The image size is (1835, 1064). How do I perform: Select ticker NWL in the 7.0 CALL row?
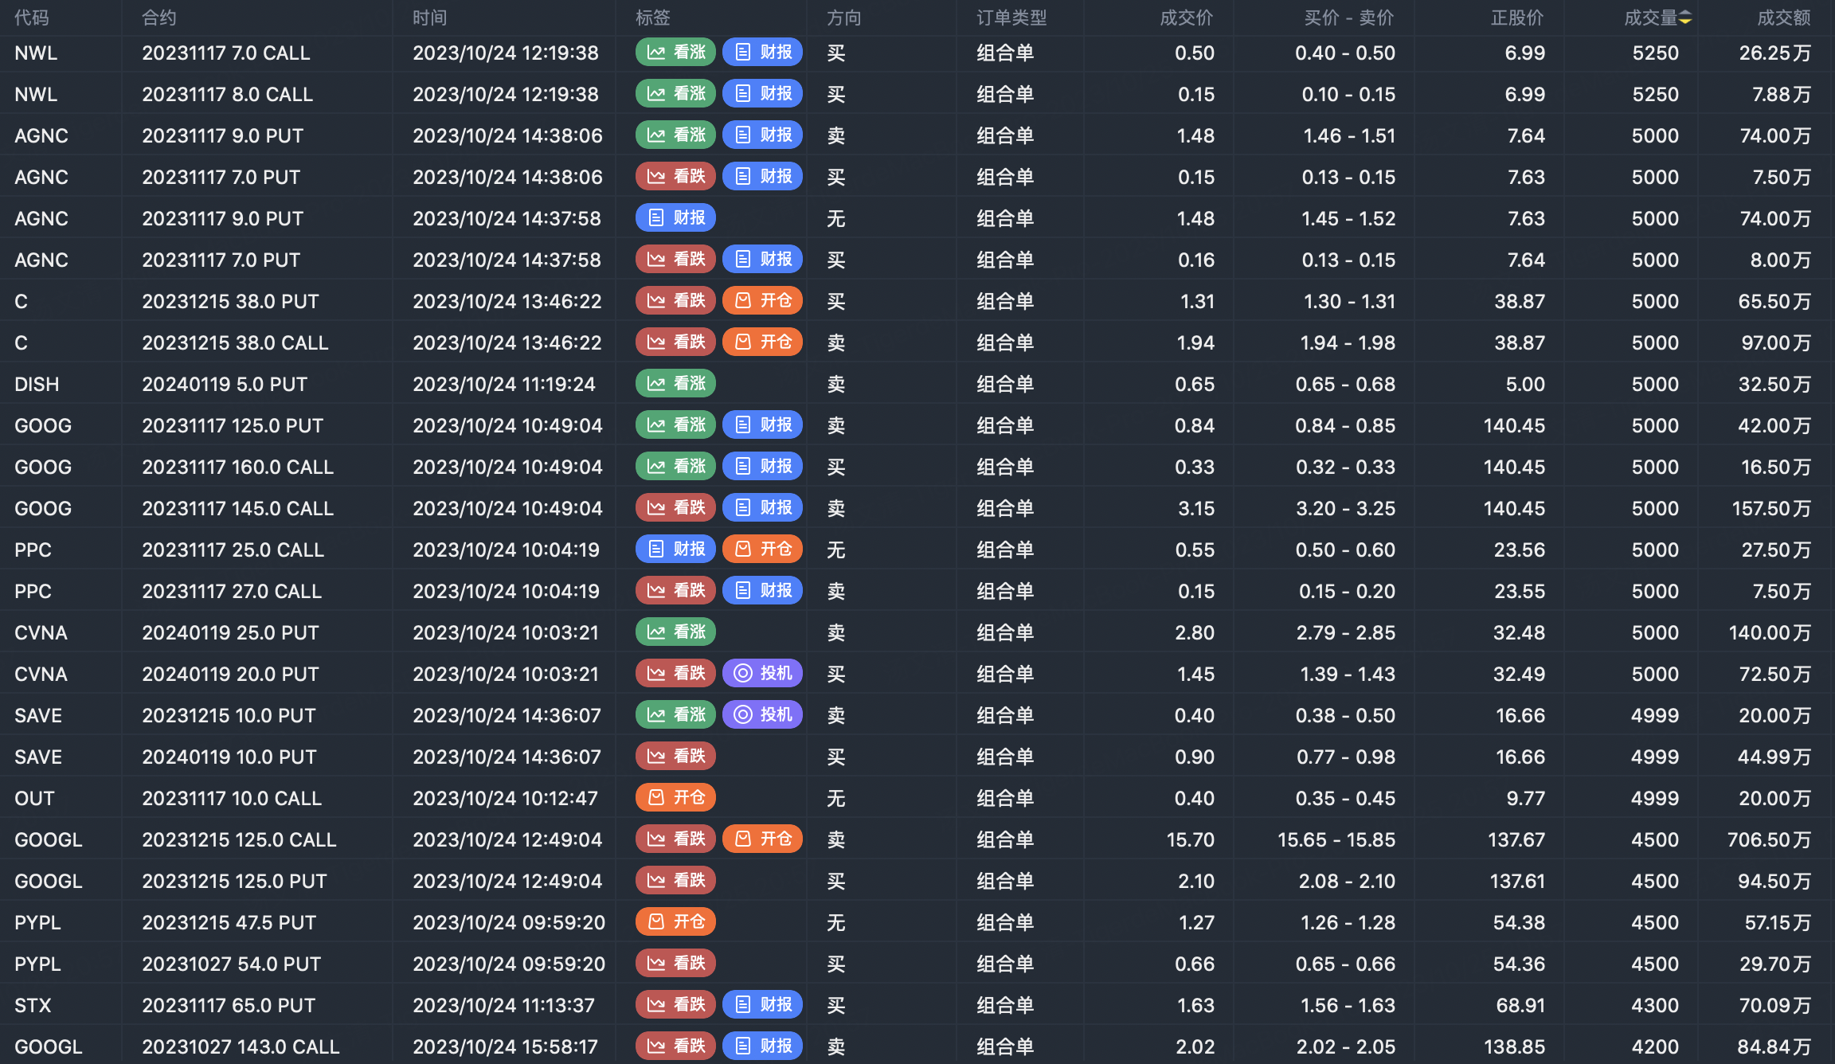tap(36, 53)
